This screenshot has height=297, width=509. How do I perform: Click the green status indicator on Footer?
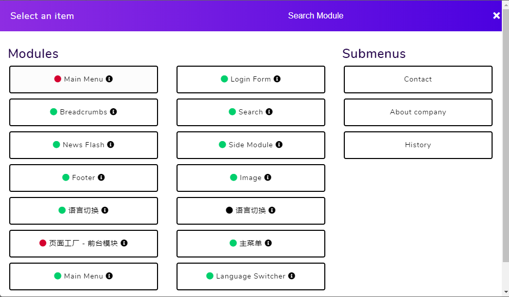pyautogui.click(x=66, y=177)
